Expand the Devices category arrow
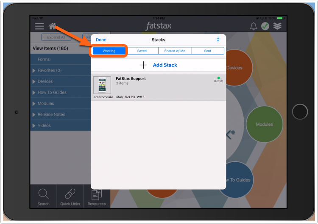The width and height of the screenshot is (318, 224). (x=34, y=81)
